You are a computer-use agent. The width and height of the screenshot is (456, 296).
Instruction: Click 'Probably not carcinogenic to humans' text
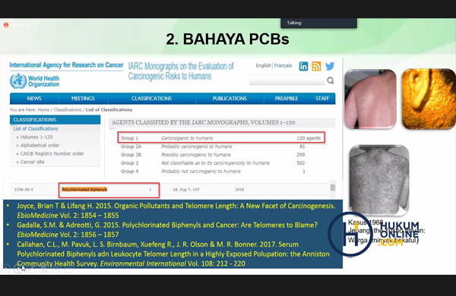pos(201,172)
